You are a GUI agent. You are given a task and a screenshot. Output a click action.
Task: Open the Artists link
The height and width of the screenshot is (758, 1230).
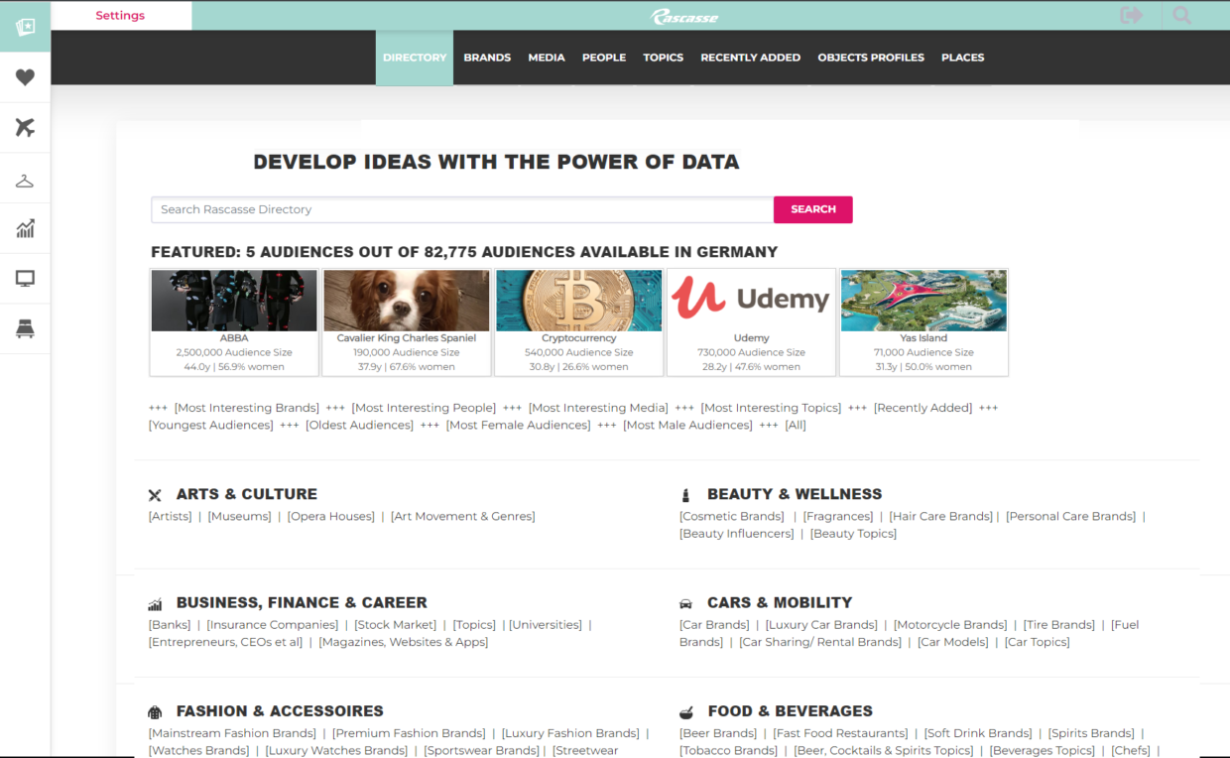point(171,516)
